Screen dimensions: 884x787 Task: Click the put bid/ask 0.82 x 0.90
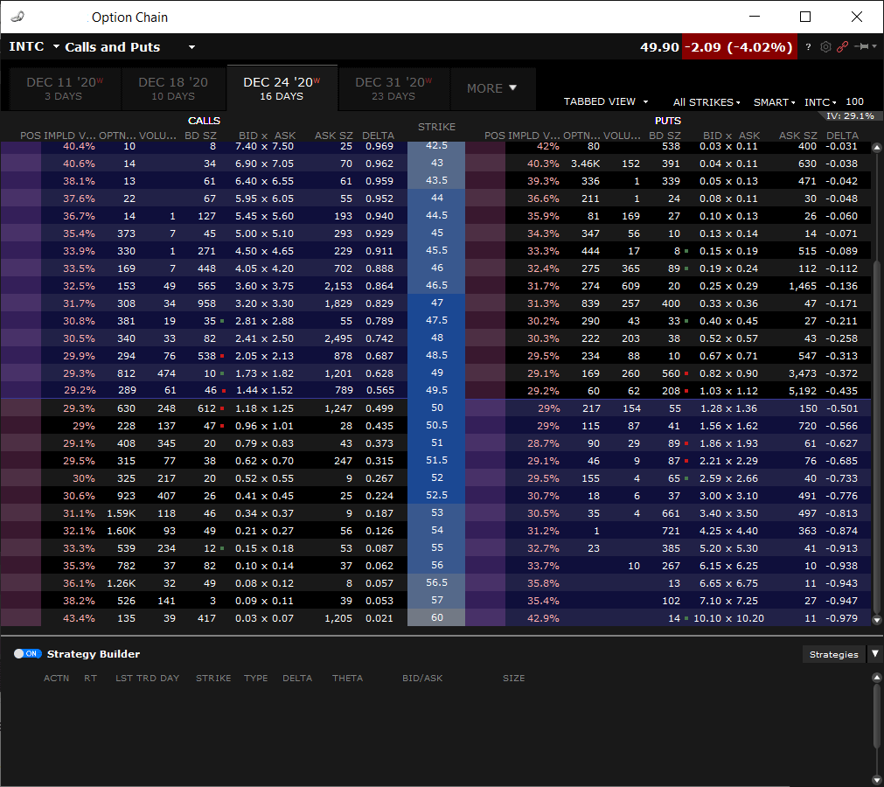point(728,373)
